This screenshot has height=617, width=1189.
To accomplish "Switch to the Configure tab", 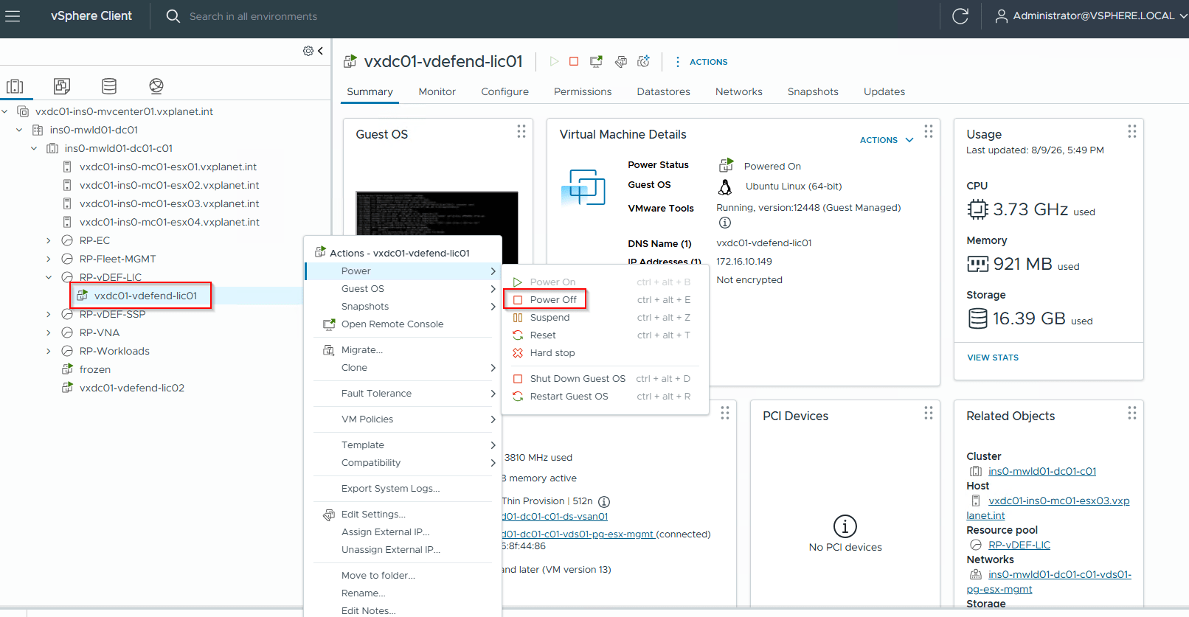I will click(x=505, y=91).
